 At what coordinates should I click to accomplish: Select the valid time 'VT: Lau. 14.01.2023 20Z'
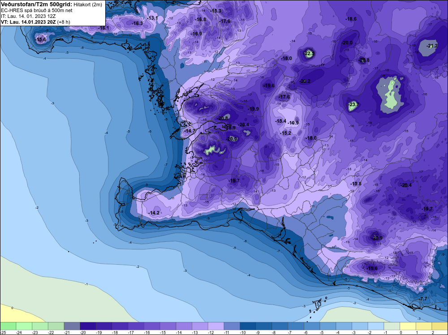pos(28,22)
